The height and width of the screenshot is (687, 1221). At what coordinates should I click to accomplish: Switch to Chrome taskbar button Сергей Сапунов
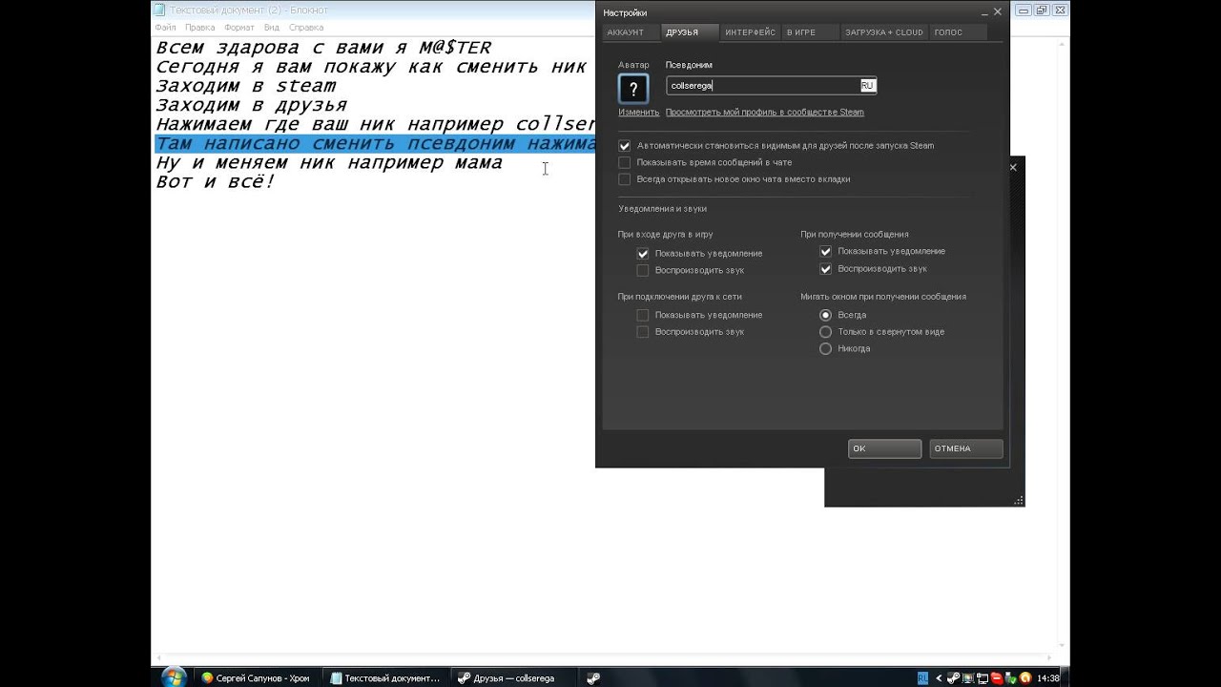click(x=258, y=677)
